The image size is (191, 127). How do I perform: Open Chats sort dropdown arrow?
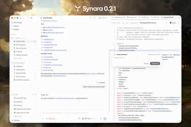[32, 94]
